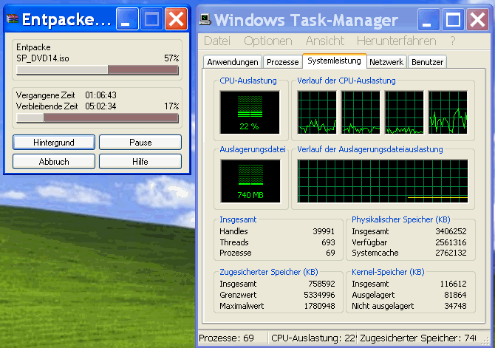Viewport: 495px width, 348px height.
Task: Open the ? help menu
Action: click(x=453, y=41)
